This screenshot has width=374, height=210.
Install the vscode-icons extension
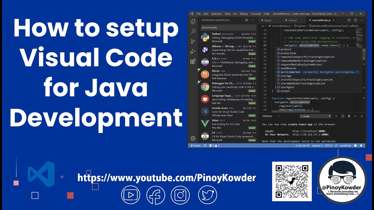[x=252, y=116]
